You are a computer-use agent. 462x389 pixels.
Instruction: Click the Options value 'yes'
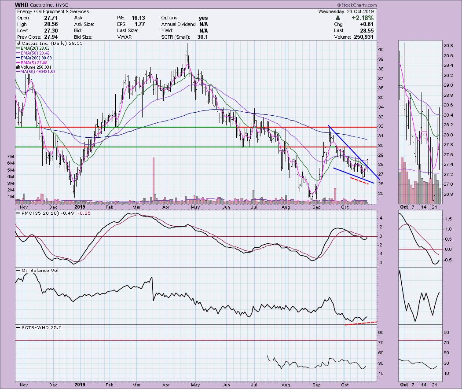pos(203,18)
